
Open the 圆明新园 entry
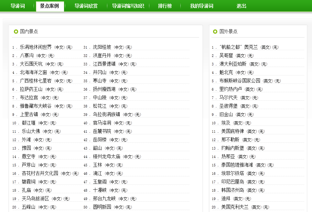[x=102, y=207]
